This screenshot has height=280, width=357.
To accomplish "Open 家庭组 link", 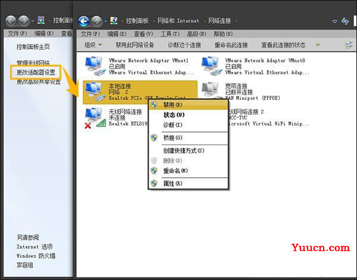I will click(25, 265).
